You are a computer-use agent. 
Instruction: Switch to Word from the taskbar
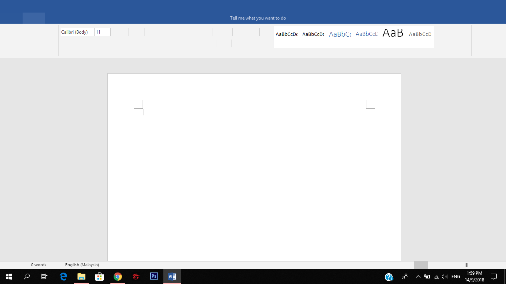click(x=172, y=276)
